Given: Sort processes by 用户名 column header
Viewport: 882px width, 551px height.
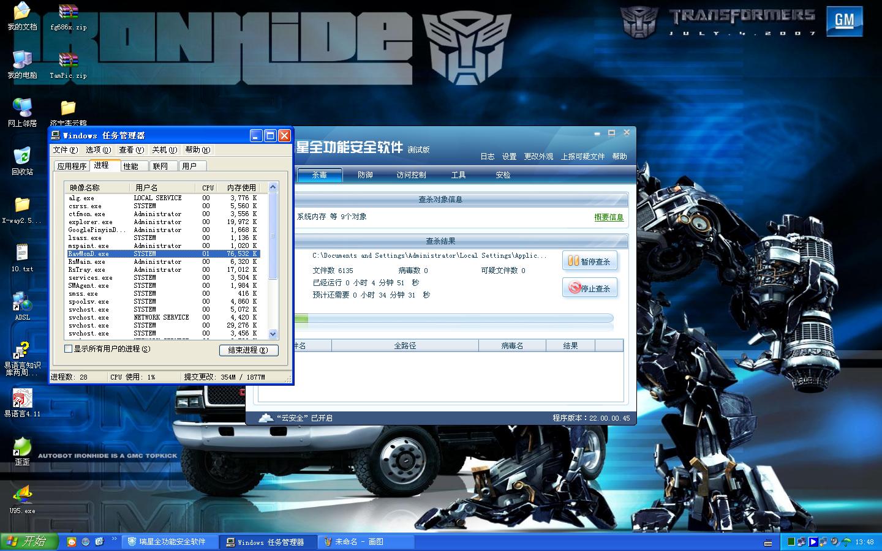Looking at the screenshot, I should click(163, 188).
